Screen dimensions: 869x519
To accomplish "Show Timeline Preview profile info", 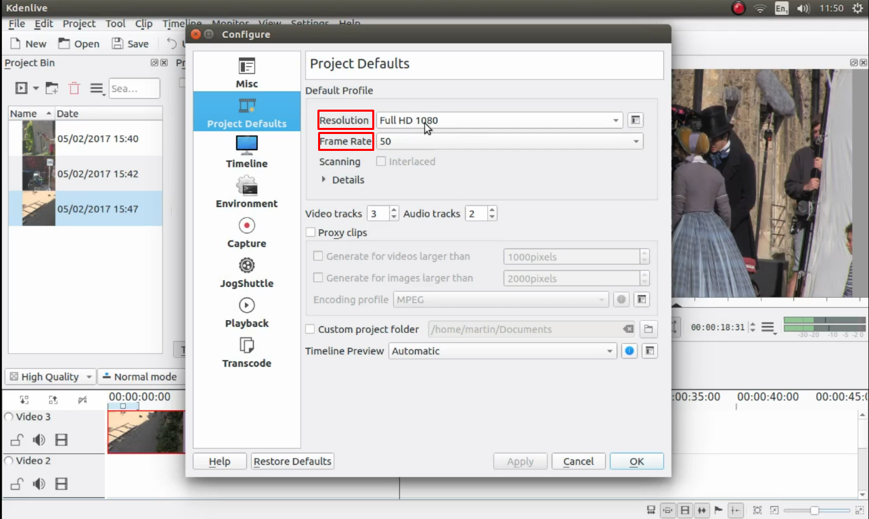I will click(x=629, y=351).
